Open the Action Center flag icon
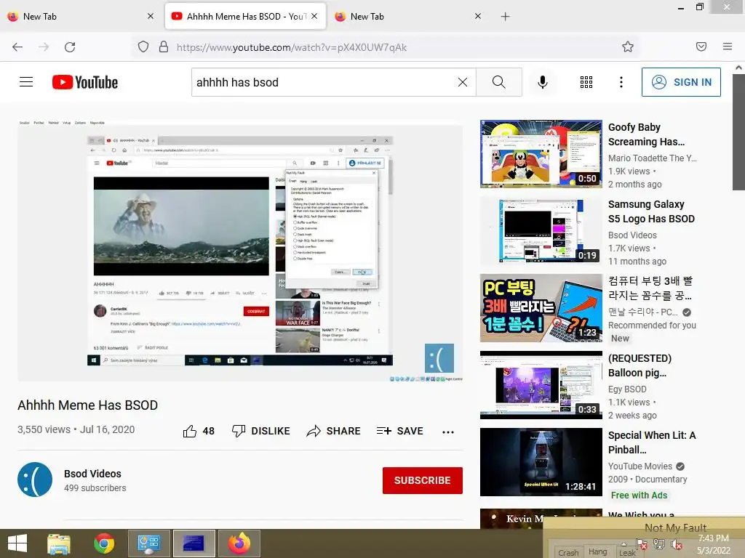Viewport: 745px width, 558px height. point(642,544)
